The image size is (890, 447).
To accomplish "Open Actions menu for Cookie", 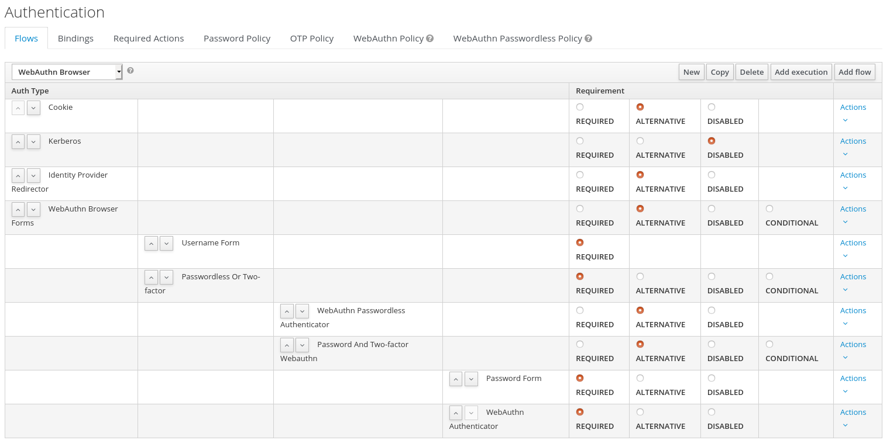I will tap(853, 113).
